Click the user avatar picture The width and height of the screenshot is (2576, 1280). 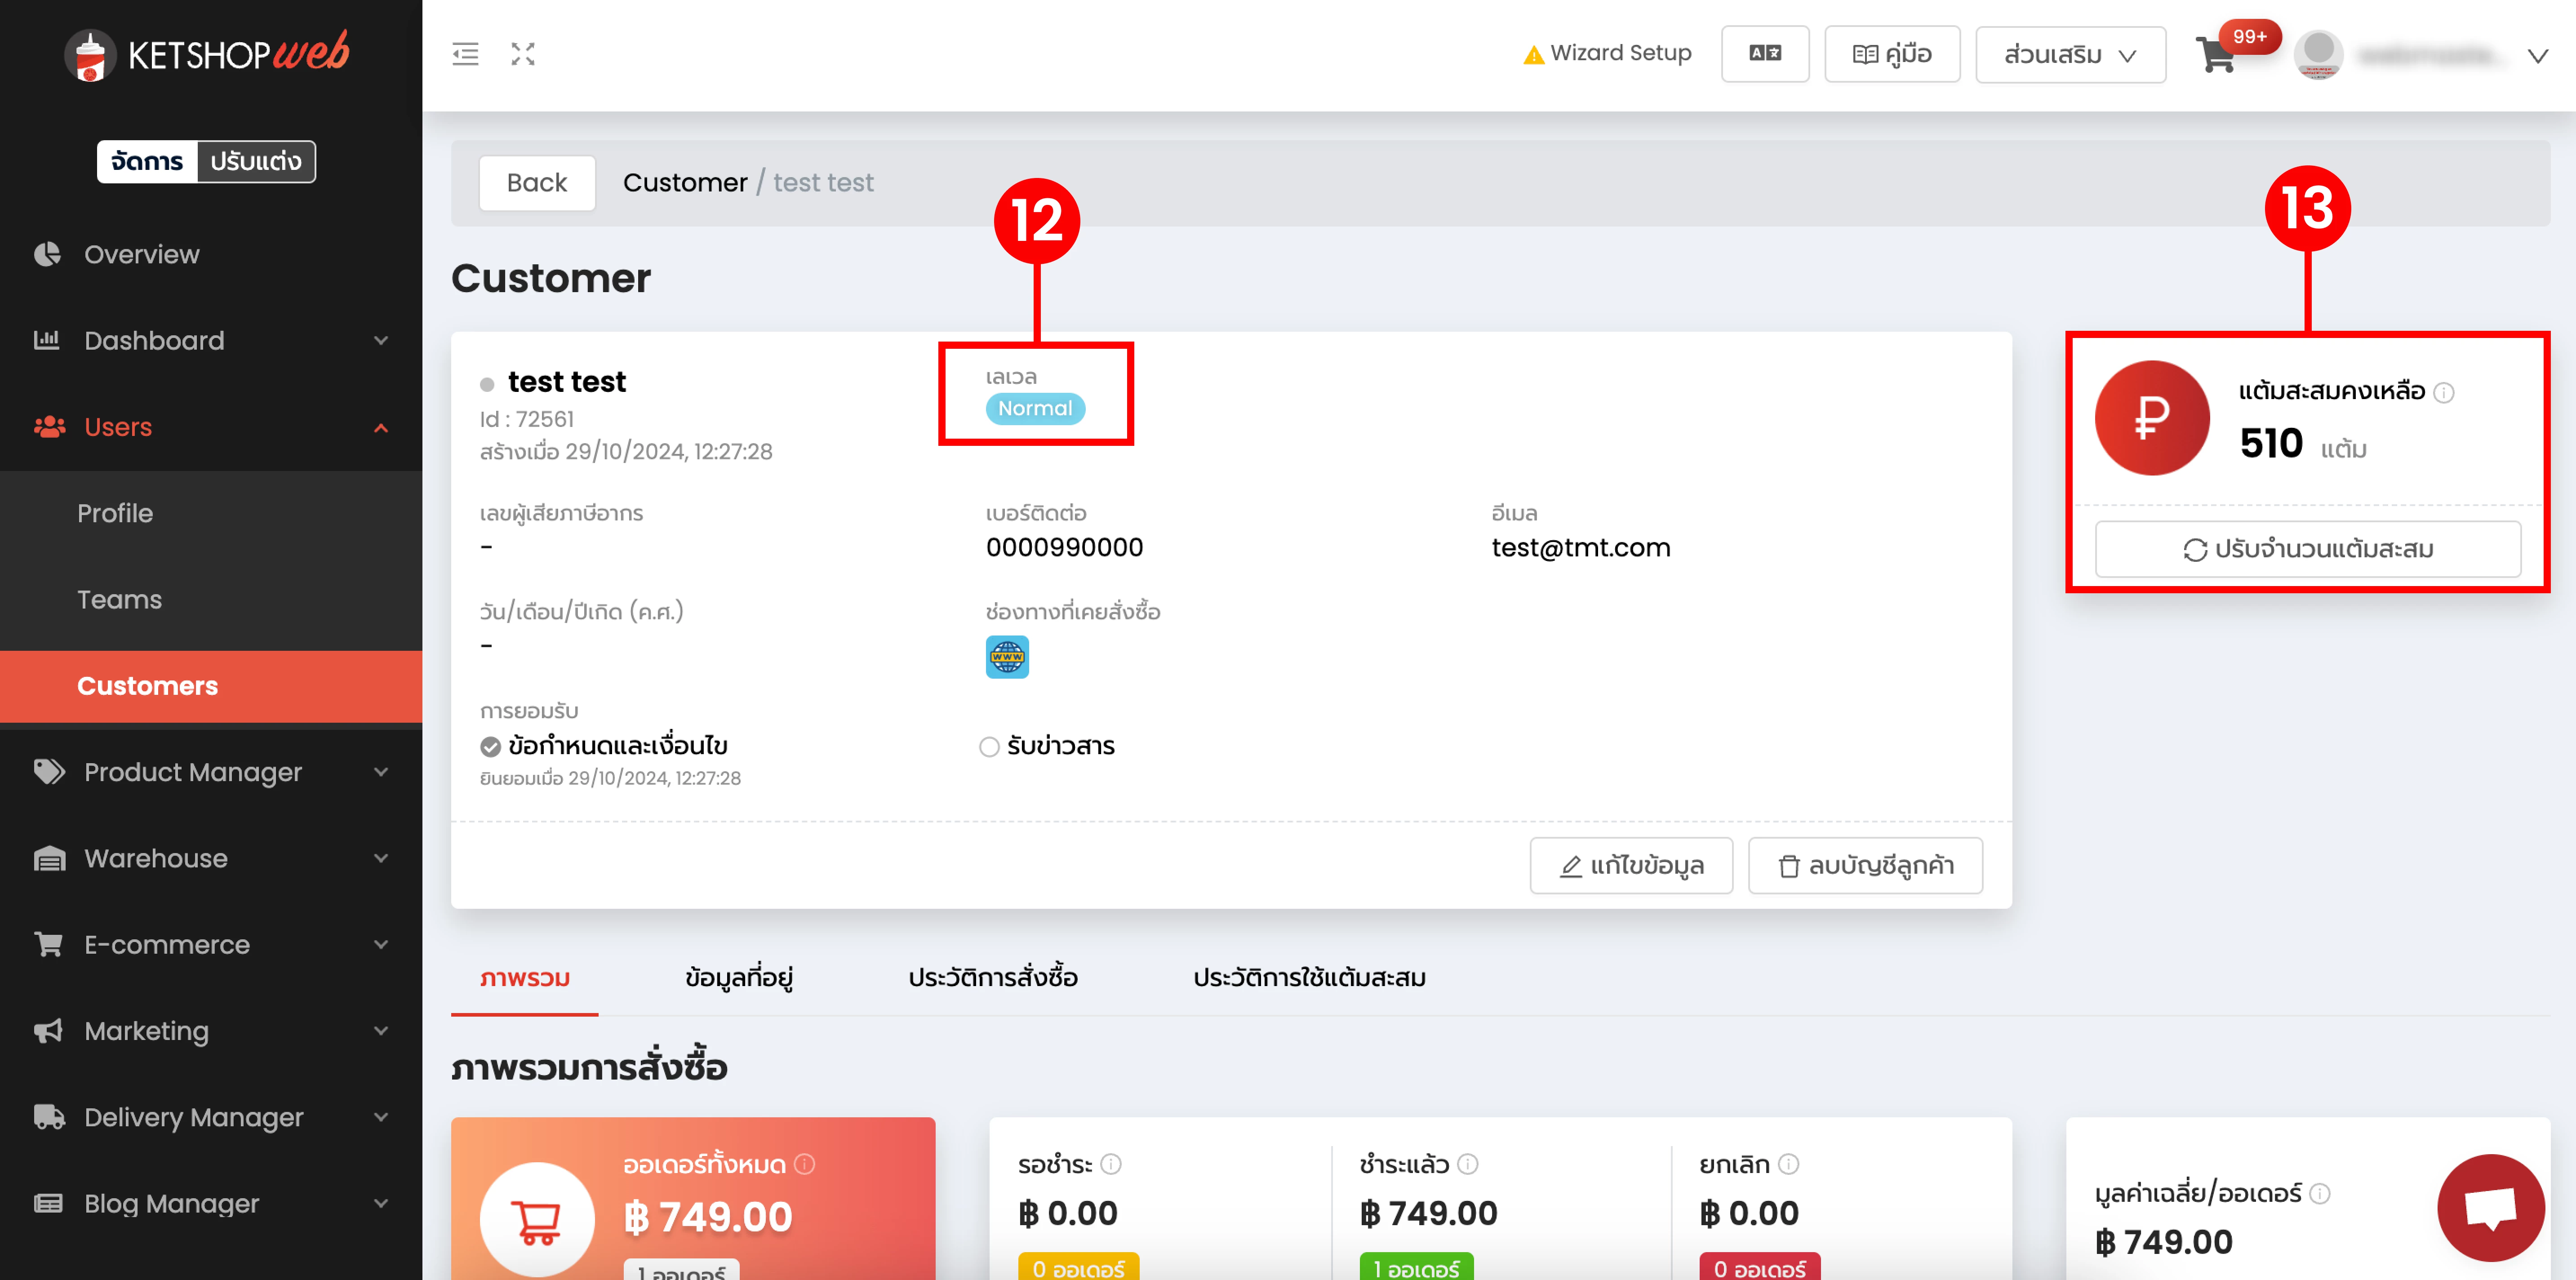[x=2318, y=55]
